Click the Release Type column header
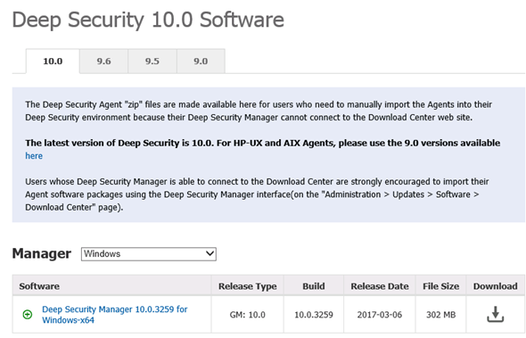Screen dimensions: 526x338 point(248,286)
